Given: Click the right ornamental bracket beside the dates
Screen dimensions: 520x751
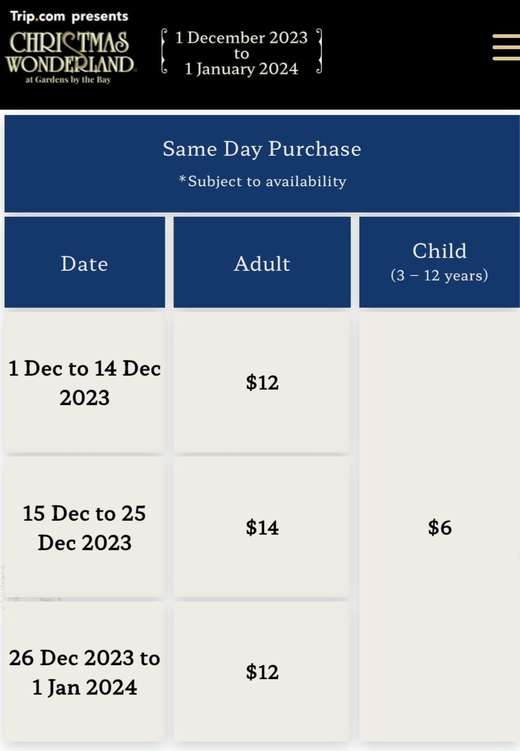Looking at the screenshot, I should pyautogui.click(x=319, y=51).
